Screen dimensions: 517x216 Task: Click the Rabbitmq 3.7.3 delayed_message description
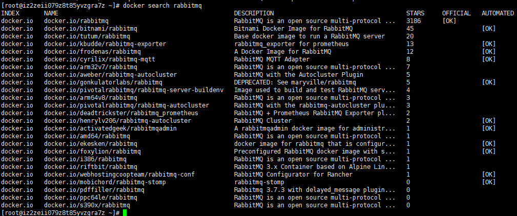pos(315,190)
